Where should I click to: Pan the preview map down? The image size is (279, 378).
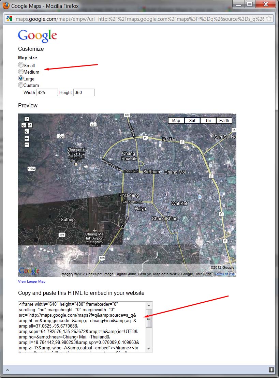click(x=27, y=131)
